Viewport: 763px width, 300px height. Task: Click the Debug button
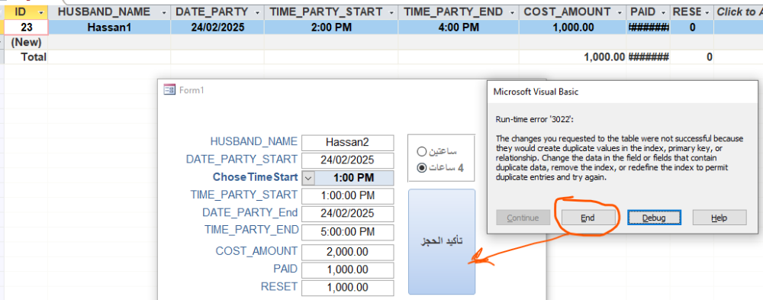[654, 218]
